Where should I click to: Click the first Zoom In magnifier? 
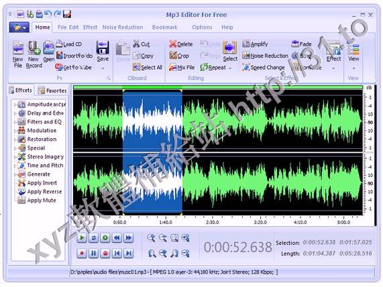click(151, 237)
